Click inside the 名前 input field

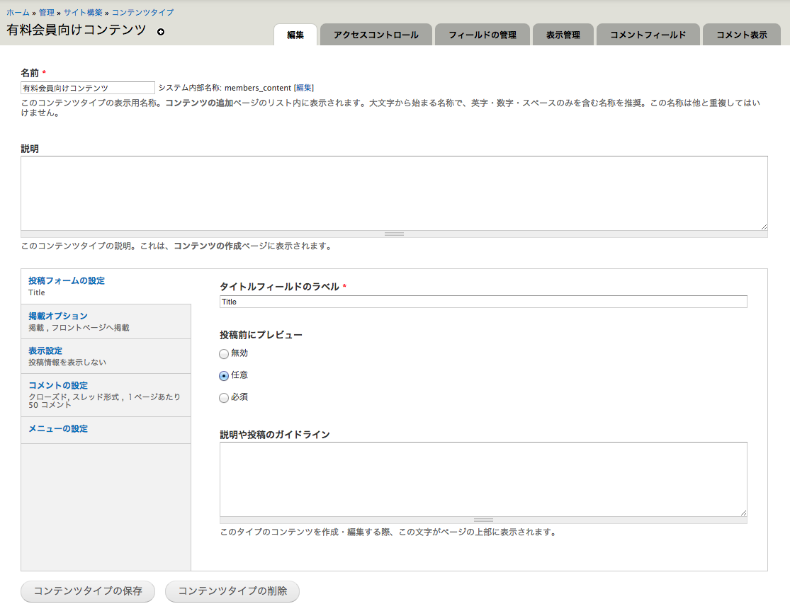[86, 87]
